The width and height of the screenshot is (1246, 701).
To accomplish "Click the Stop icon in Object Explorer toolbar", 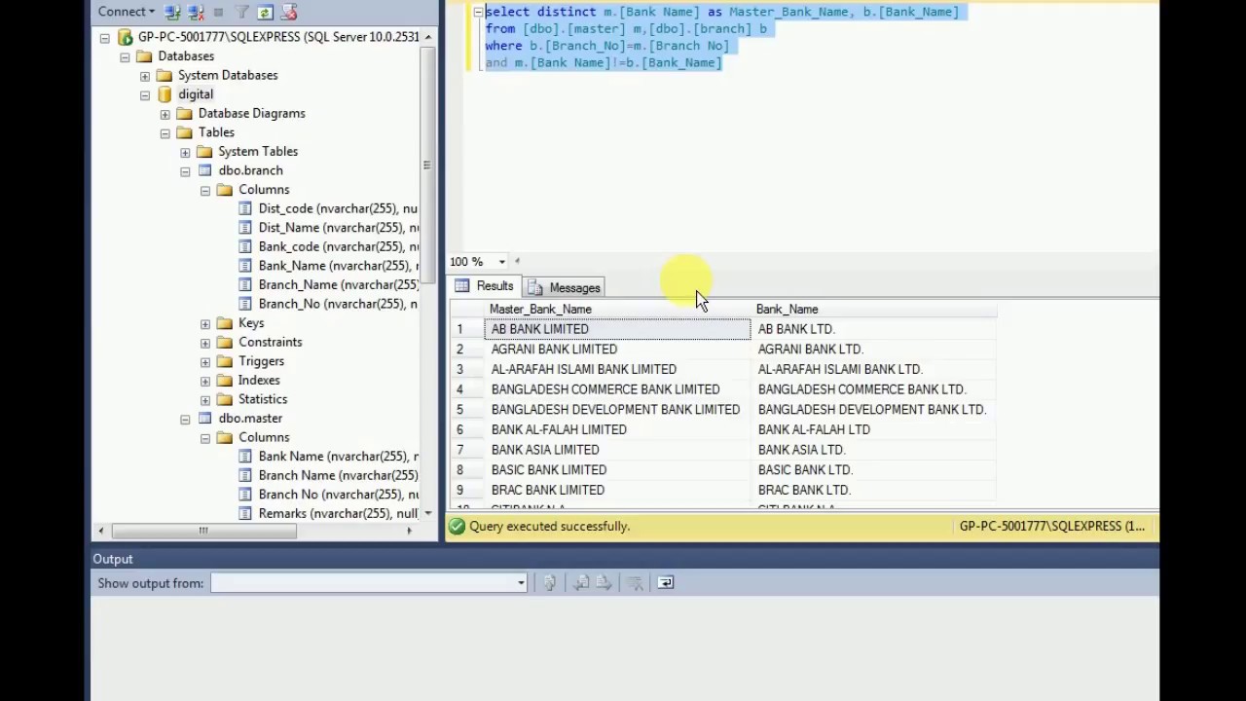I will click(x=218, y=12).
